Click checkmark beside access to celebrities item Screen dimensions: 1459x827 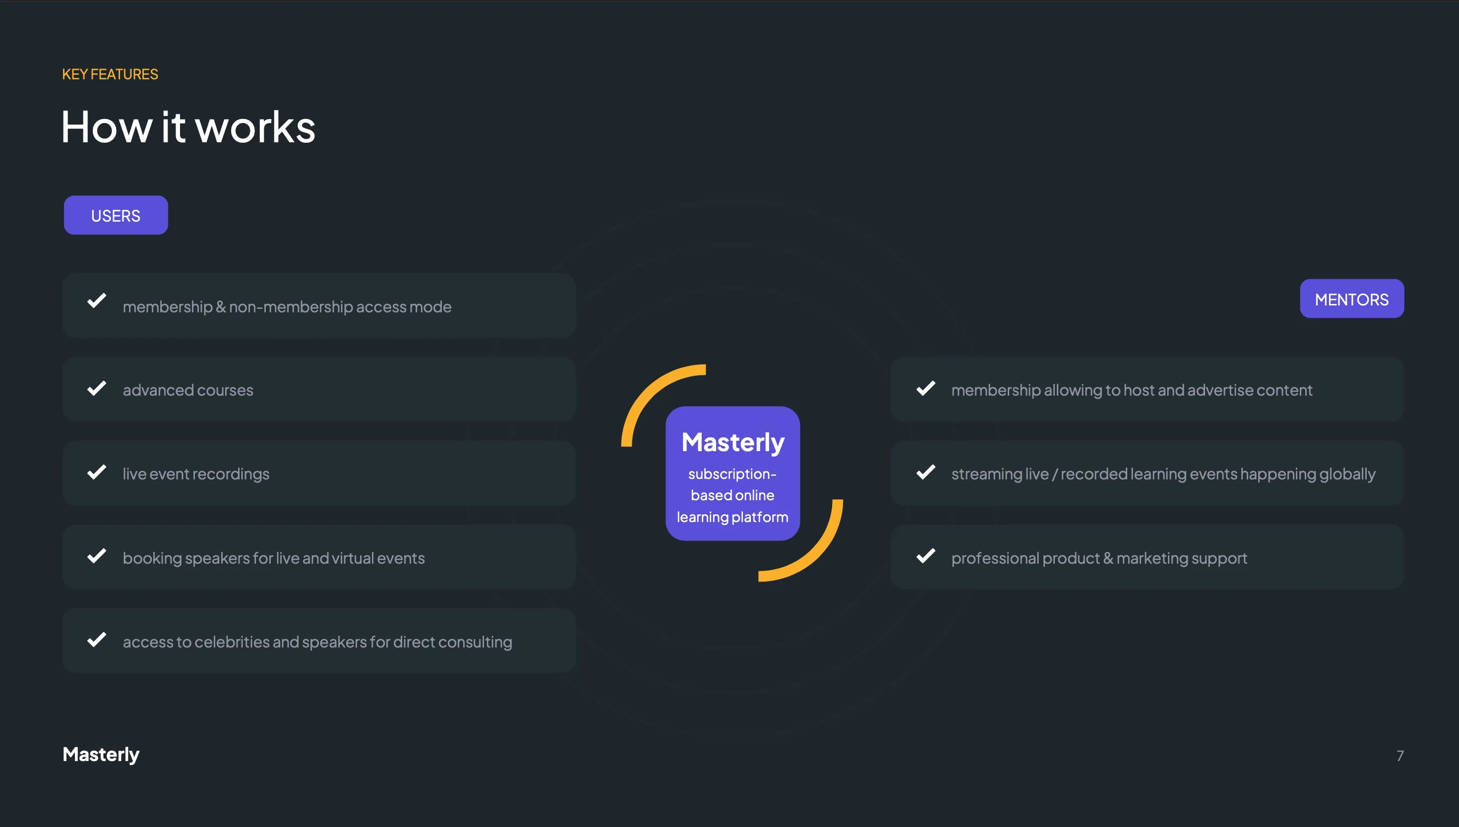[x=97, y=640]
